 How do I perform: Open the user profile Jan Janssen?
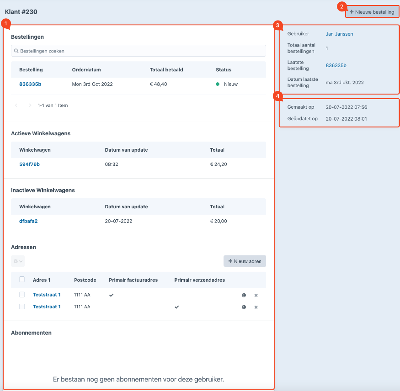(339, 34)
